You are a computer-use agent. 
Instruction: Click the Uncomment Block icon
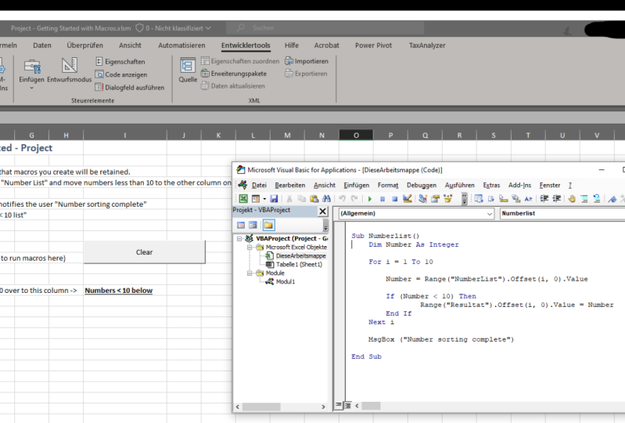click(597, 198)
